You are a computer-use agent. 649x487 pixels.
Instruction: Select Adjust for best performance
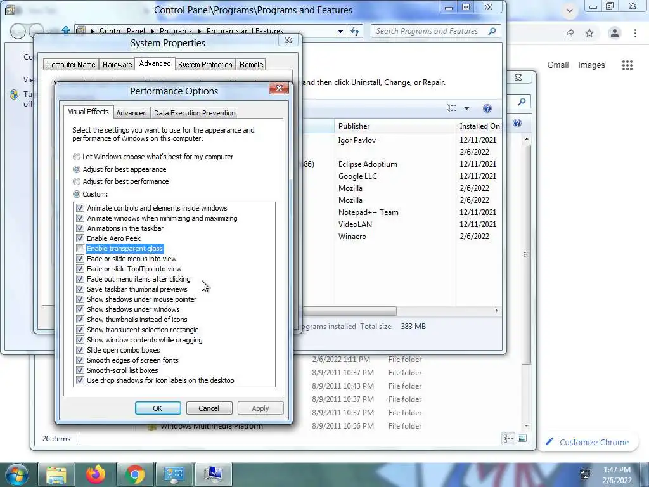[x=77, y=181]
